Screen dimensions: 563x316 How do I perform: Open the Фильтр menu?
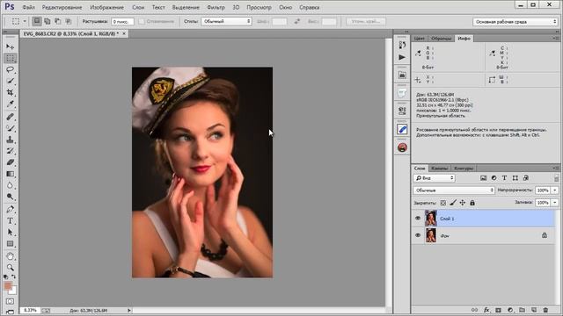pos(216,7)
